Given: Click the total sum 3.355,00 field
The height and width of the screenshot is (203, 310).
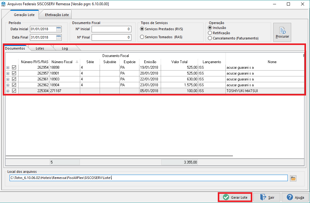Looking at the screenshot, I should click(180, 162).
